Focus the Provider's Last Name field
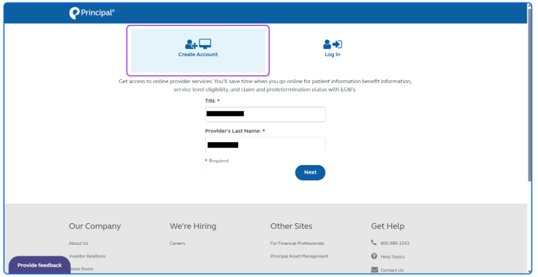538x277 pixels. (x=265, y=145)
